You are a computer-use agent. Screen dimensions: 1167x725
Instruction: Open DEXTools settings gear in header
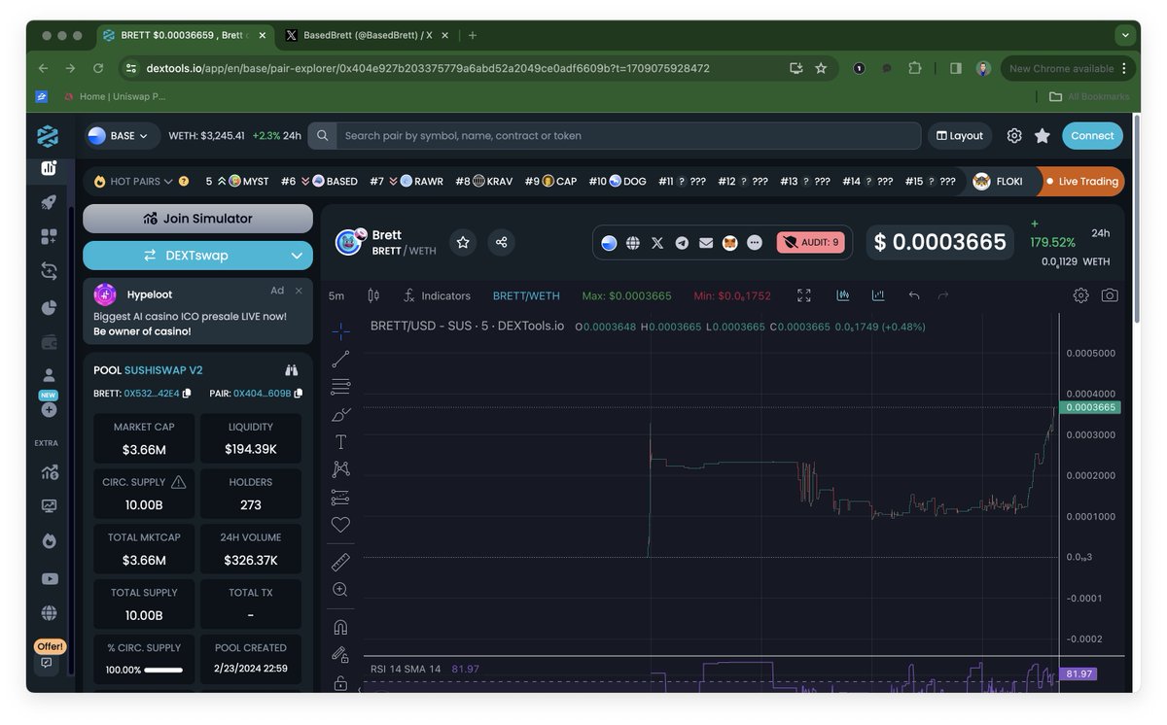(x=1014, y=136)
